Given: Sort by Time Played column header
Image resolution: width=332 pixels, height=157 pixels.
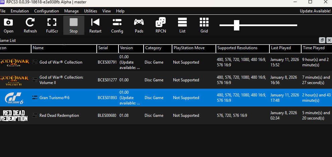Looking at the screenshot, I should [x=317, y=49].
